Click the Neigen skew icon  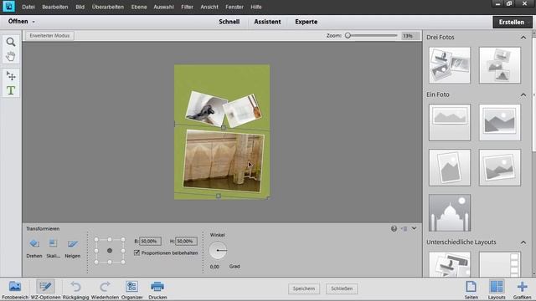click(73, 243)
